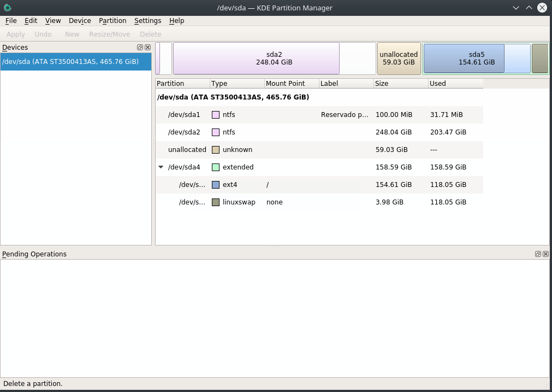The image size is (552, 392).
Task: Close the Devices panel
Action: click(x=147, y=48)
